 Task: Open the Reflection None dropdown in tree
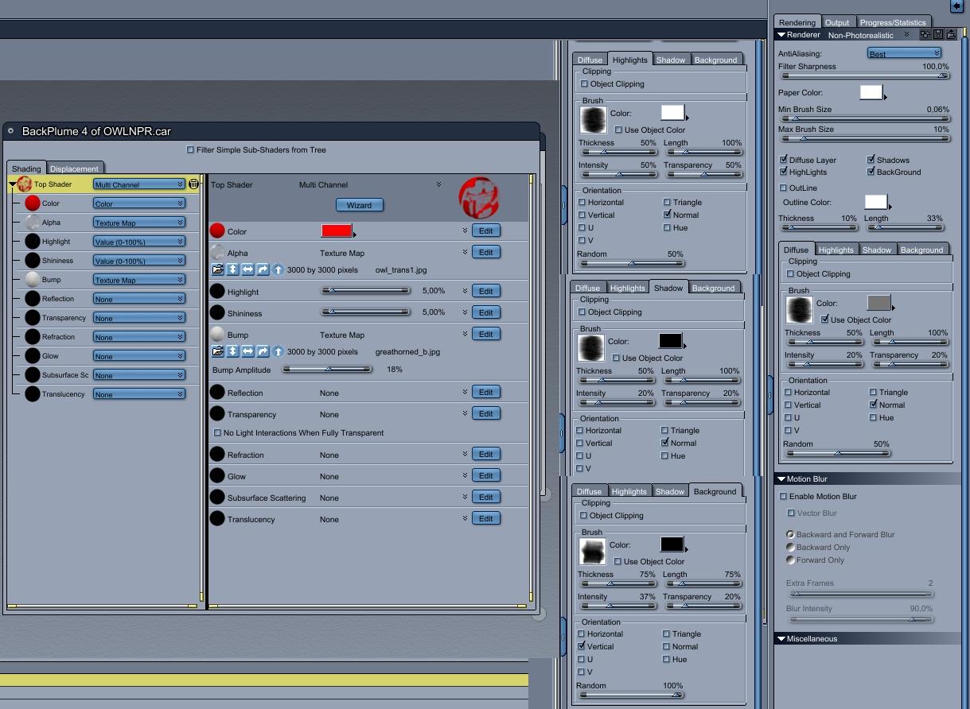coord(139,299)
